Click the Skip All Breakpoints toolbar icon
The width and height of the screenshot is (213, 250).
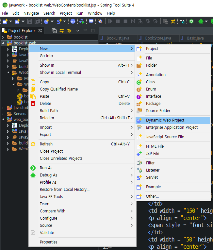point(100,21)
